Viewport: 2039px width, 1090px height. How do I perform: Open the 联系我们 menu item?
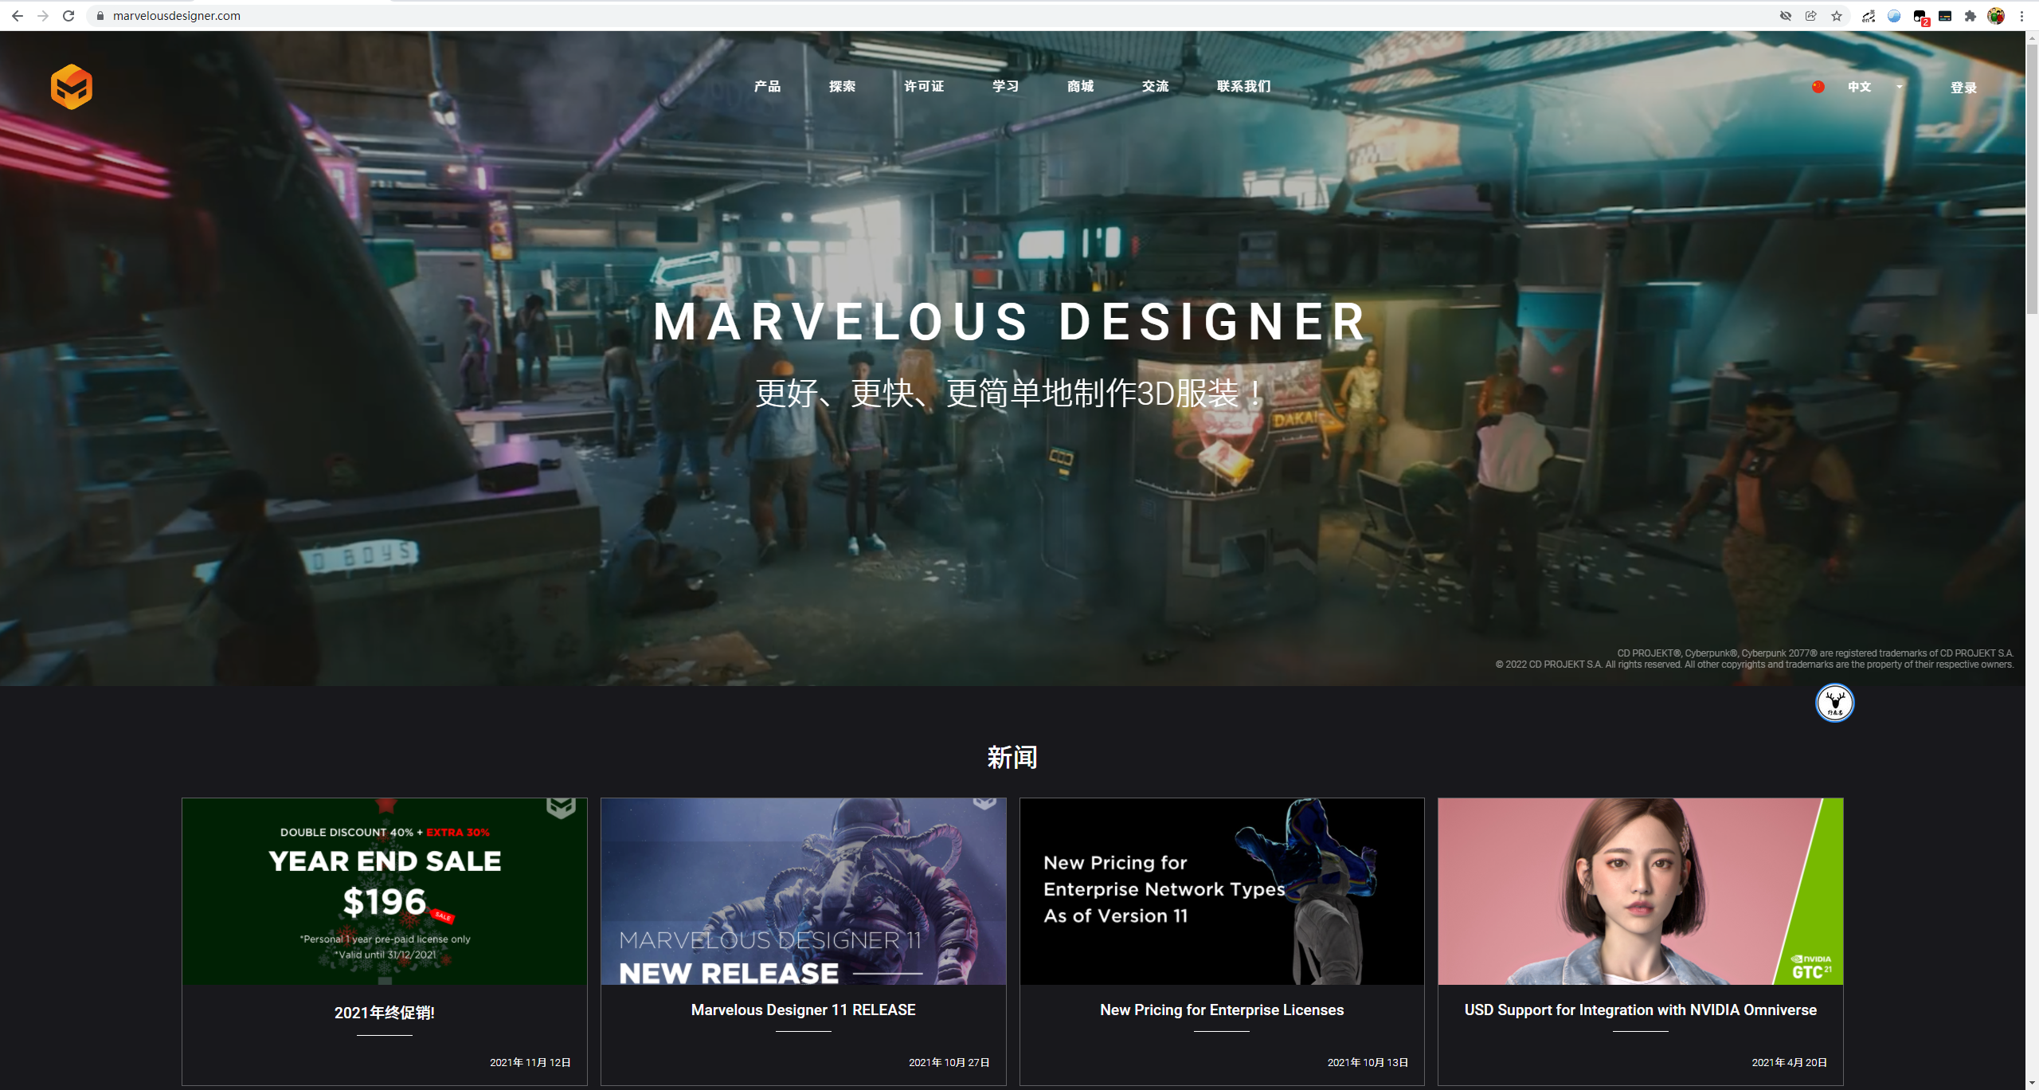(1243, 86)
